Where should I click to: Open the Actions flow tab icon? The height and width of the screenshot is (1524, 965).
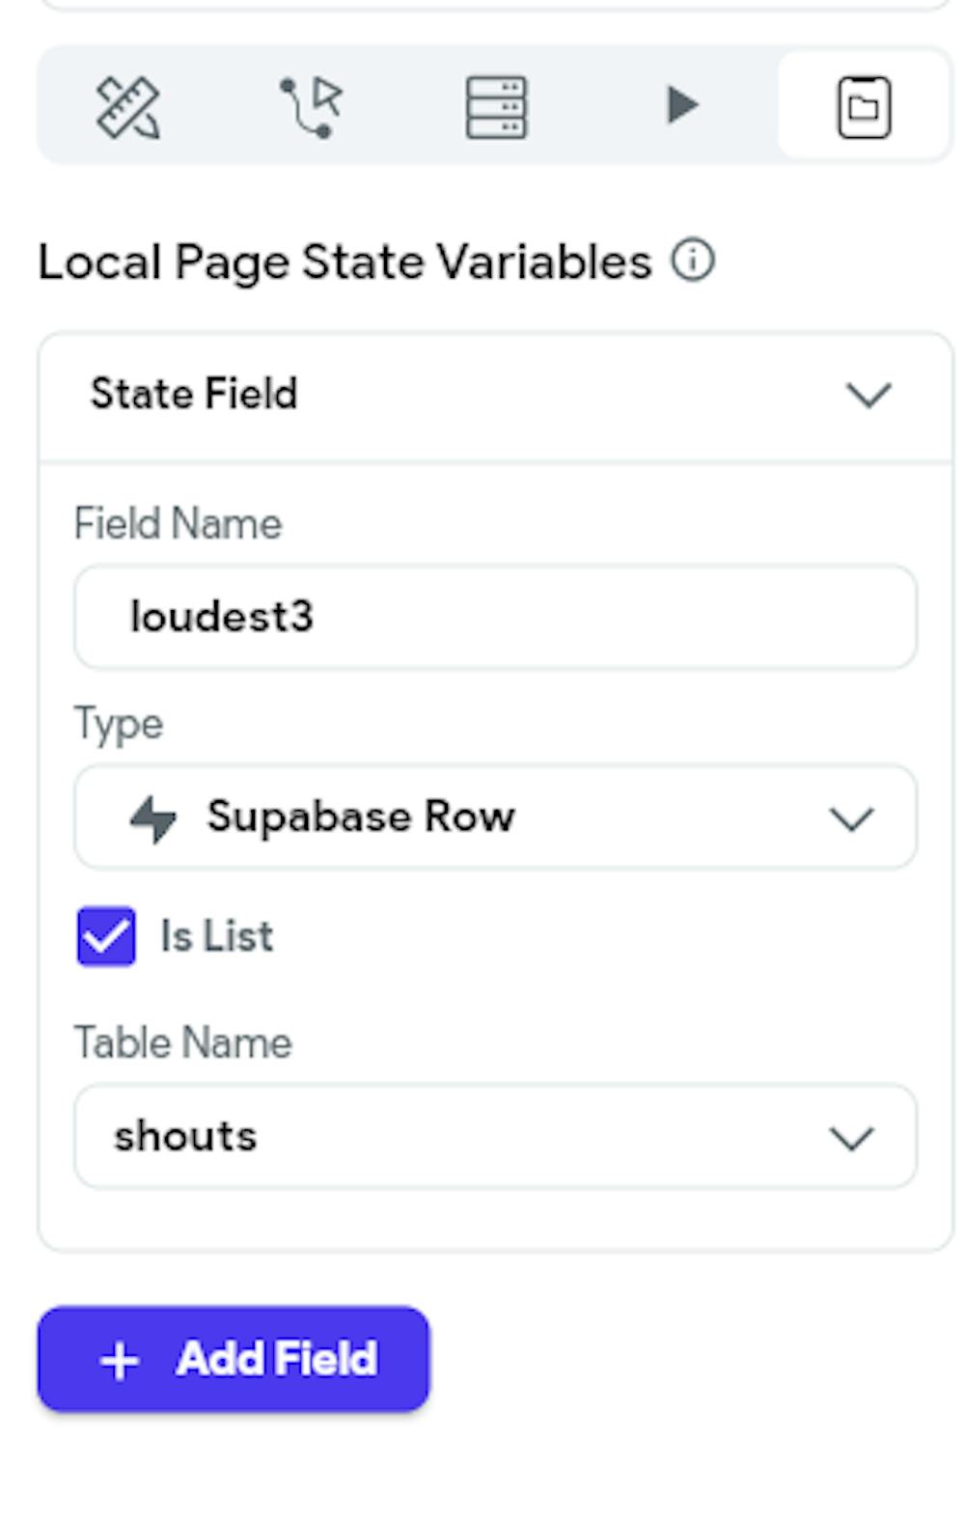coord(312,107)
